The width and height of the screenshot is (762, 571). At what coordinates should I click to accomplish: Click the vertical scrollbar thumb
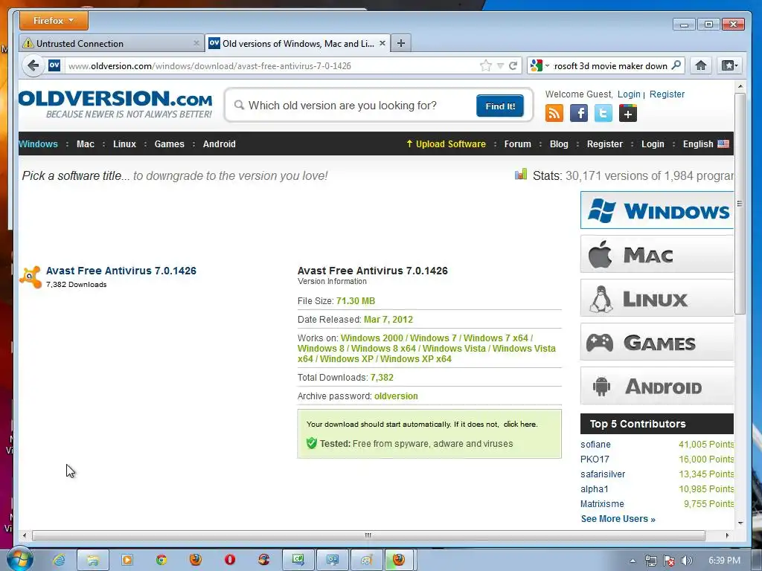pos(740,204)
